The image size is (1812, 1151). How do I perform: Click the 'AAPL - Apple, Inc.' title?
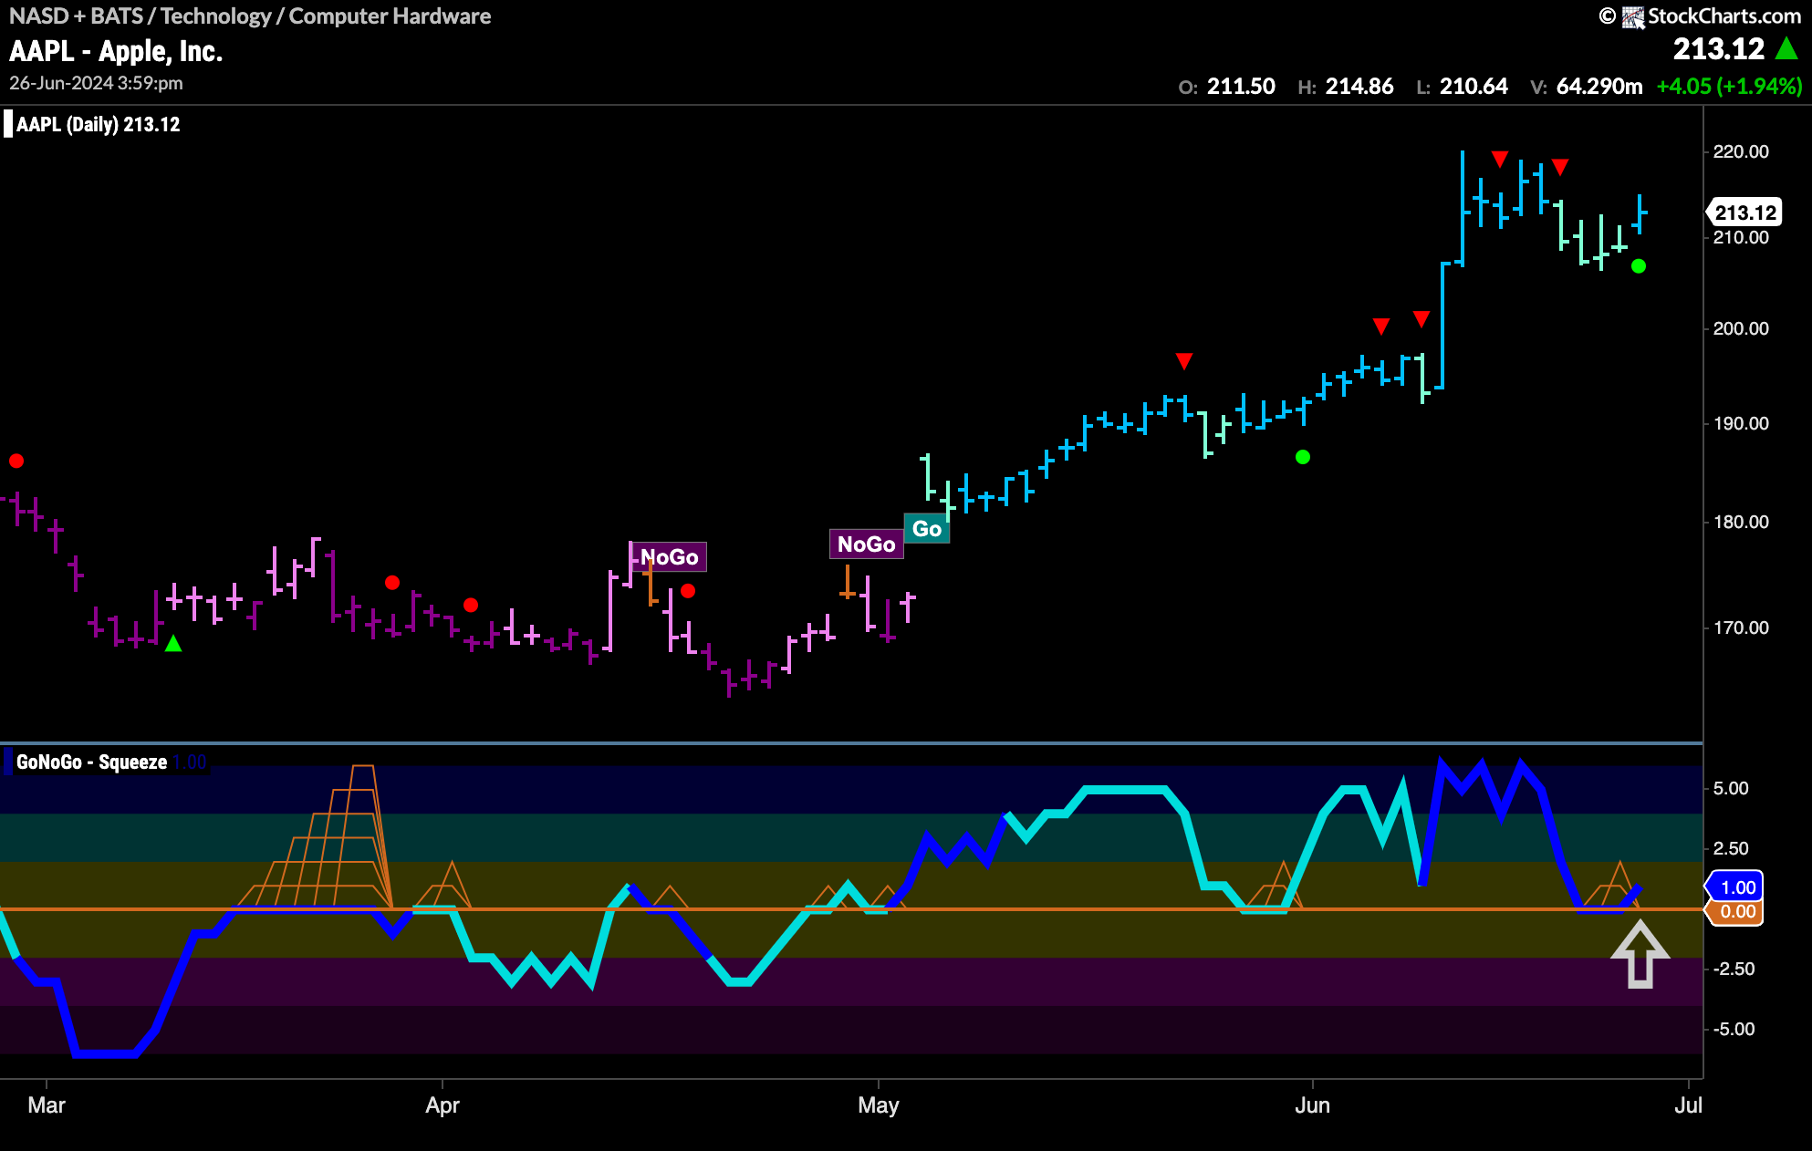[x=116, y=51]
